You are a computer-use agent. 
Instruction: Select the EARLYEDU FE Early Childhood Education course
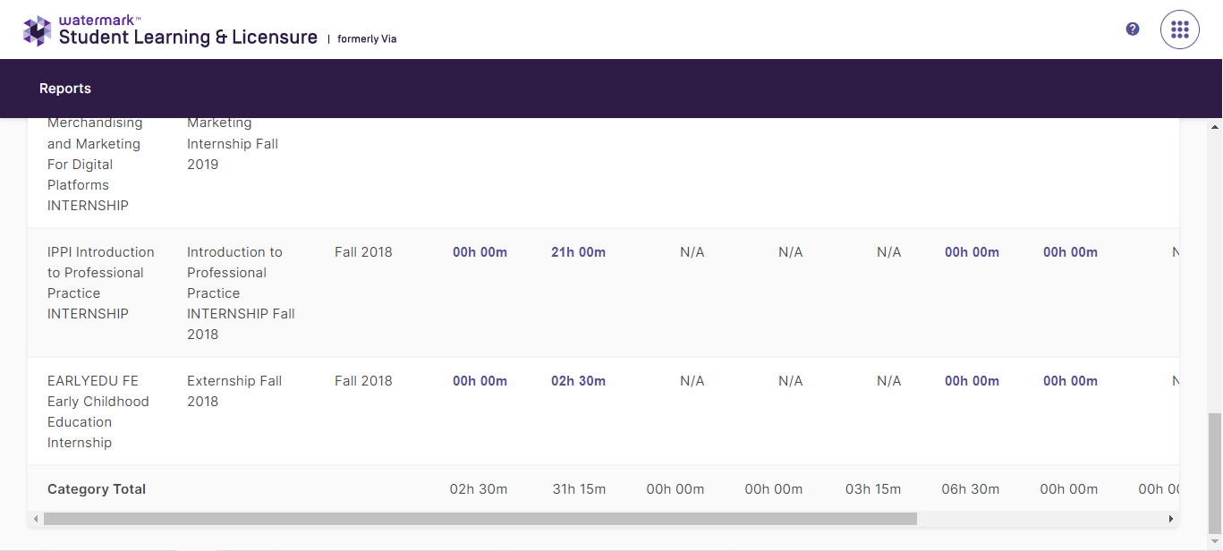98,411
